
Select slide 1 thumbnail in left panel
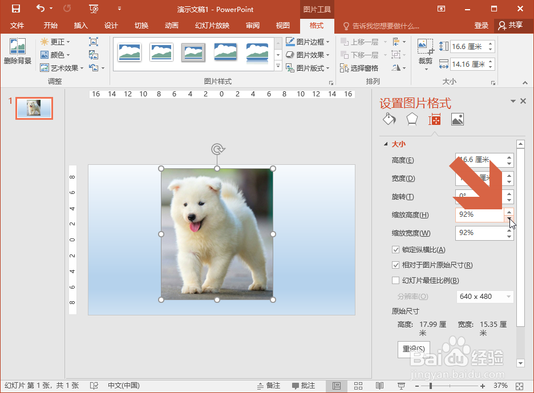click(x=34, y=108)
